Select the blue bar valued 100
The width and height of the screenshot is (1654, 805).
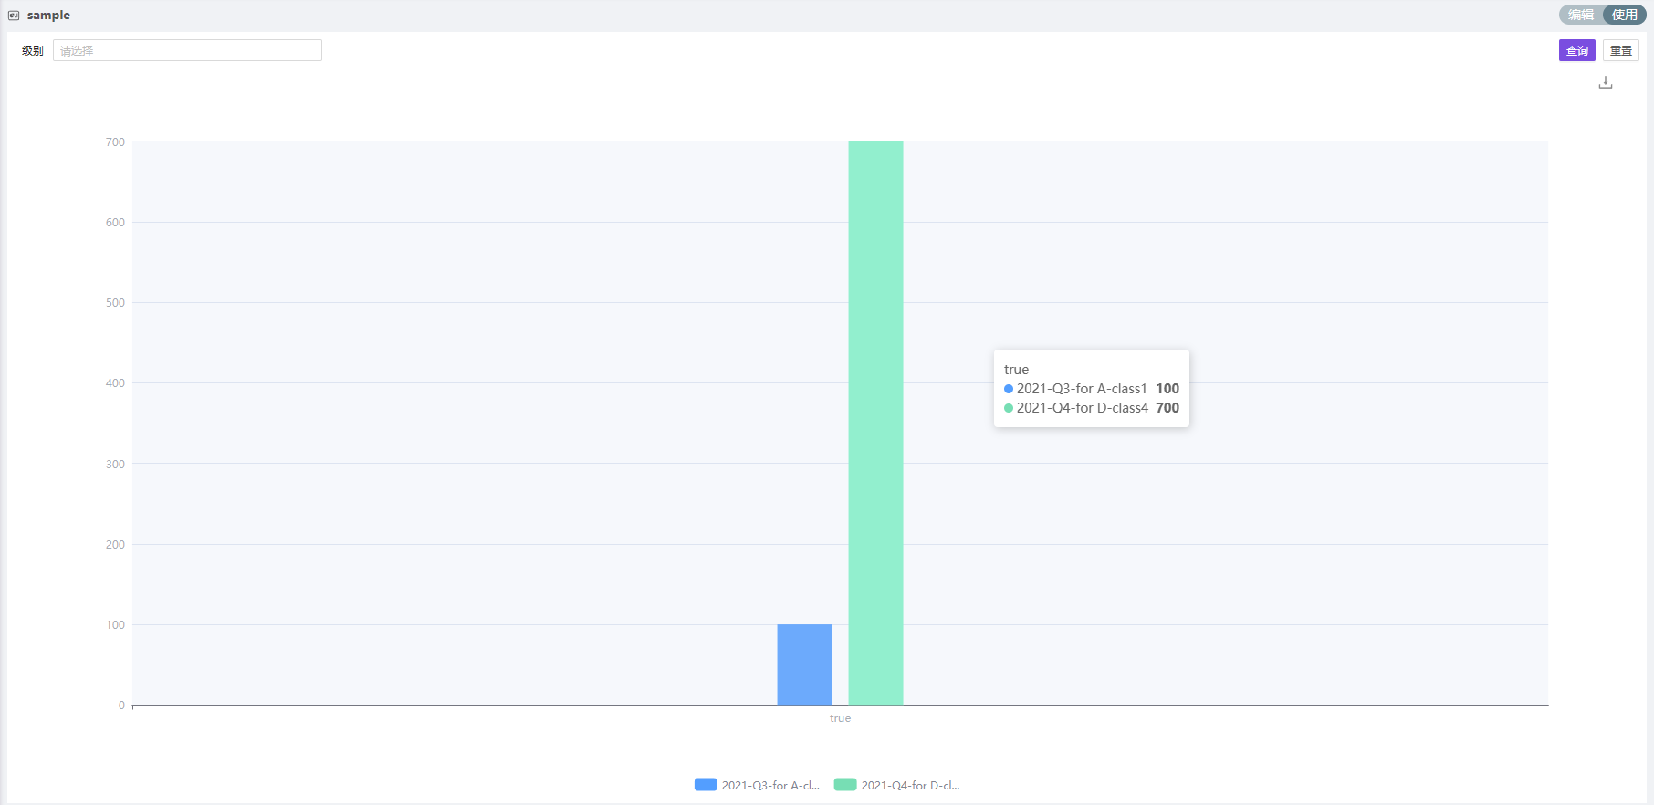click(x=804, y=664)
